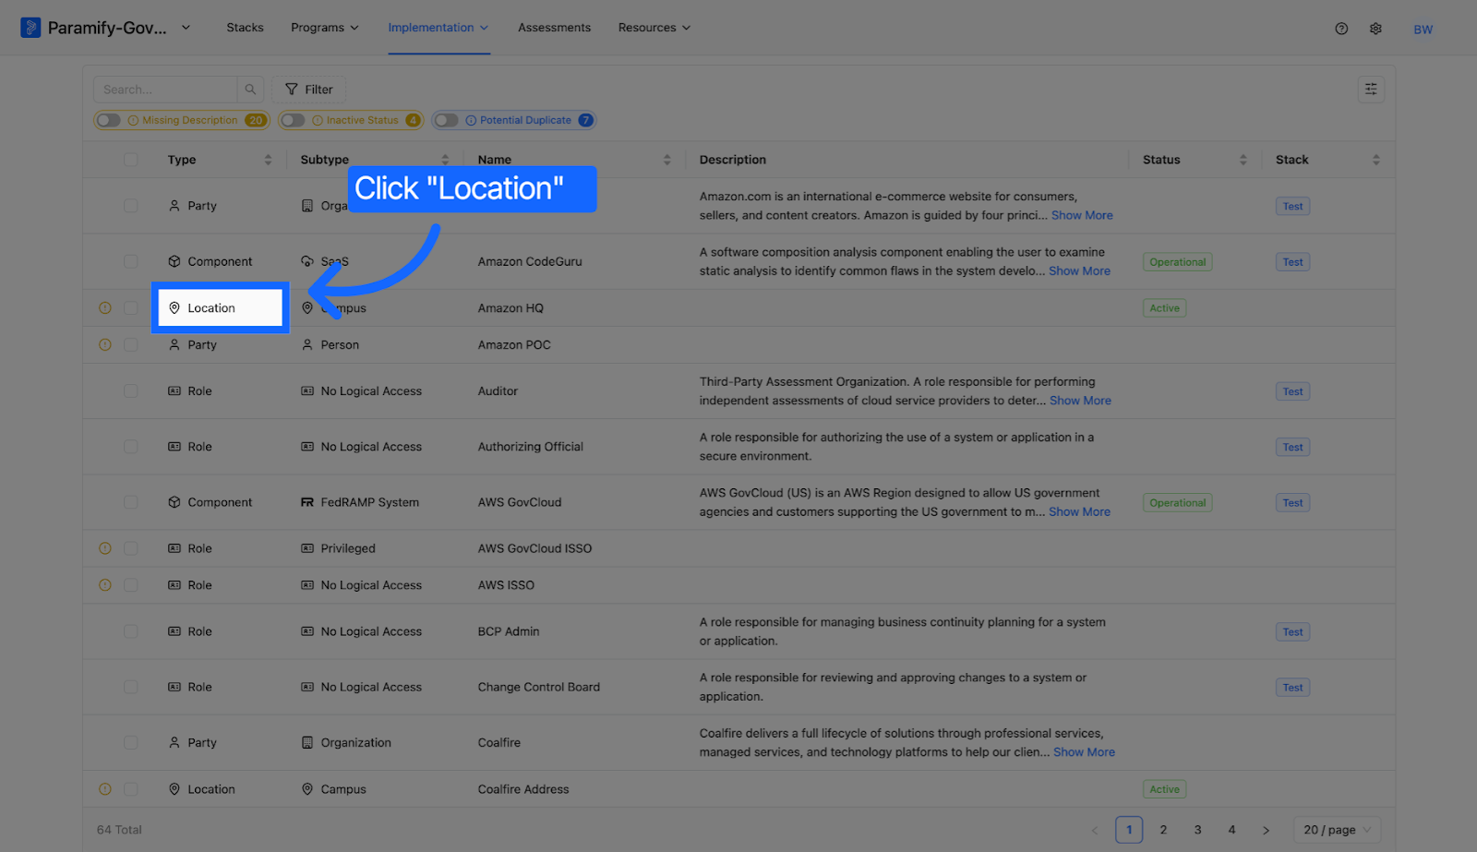
Task: Sort by Stack column
Action: tap(1375, 160)
